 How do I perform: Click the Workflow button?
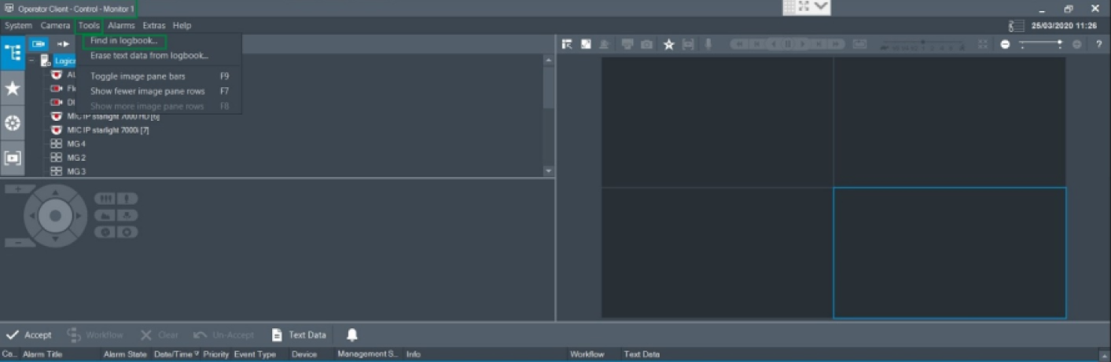(x=95, y=335)
